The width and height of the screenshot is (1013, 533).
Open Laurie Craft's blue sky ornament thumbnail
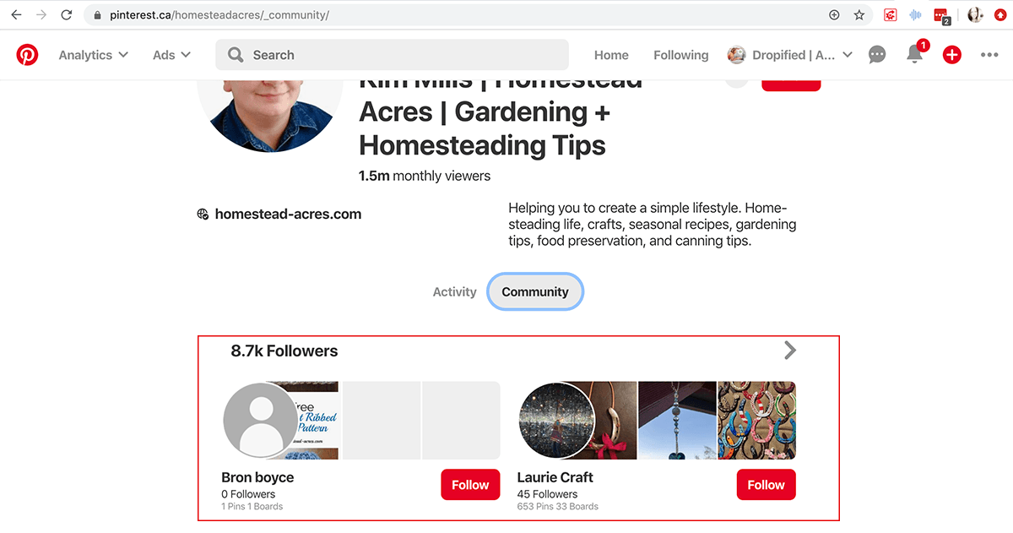tap(678, 421)
